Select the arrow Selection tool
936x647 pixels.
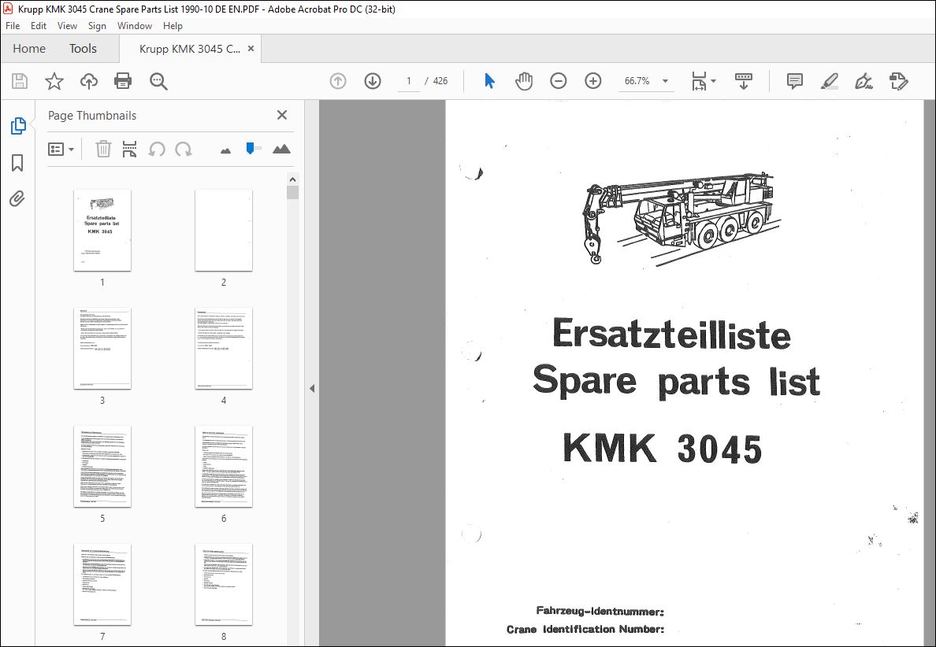(x=489, y=81)
